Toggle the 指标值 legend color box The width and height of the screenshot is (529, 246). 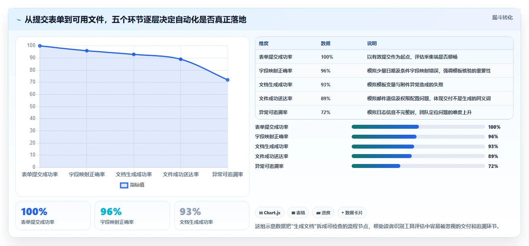pos(124,185)
